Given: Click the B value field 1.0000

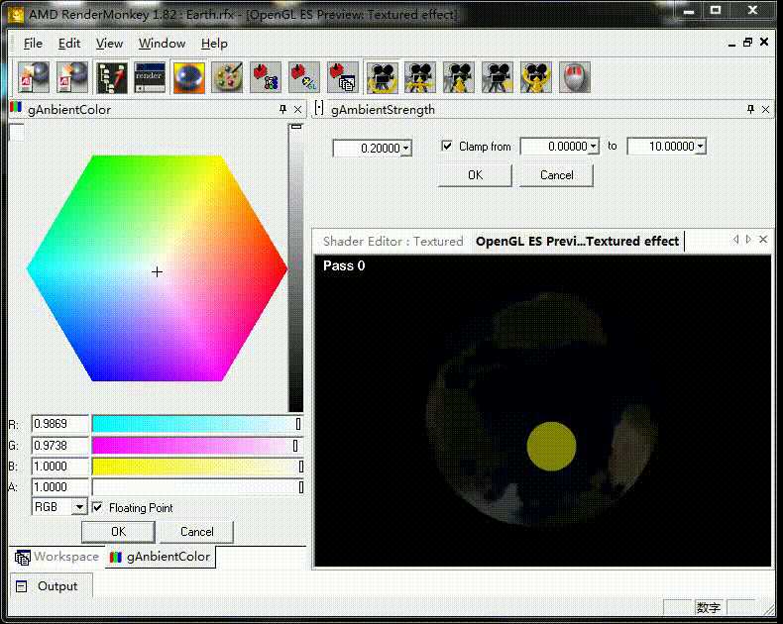Looking at the screenshot, I should tap(59, 467).
